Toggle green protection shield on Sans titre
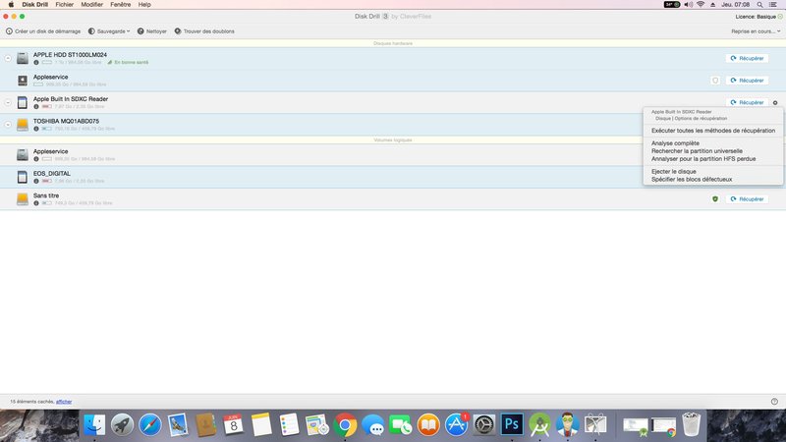786x442 pixels. pos(714,198)
